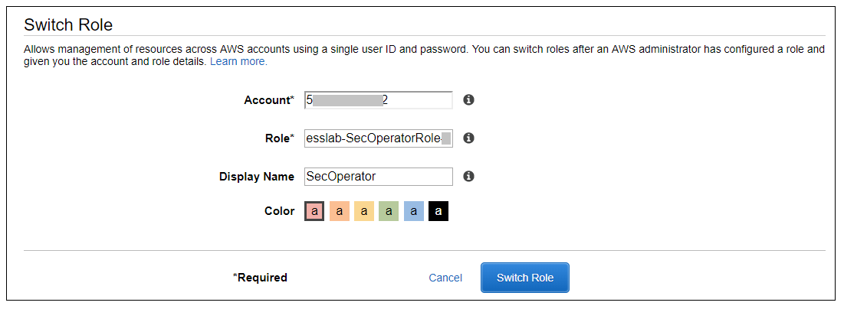Image resolution: width=844 pixels, height=309 pixels.
Task: Click the Color label text
Action: tap(279, 211)
